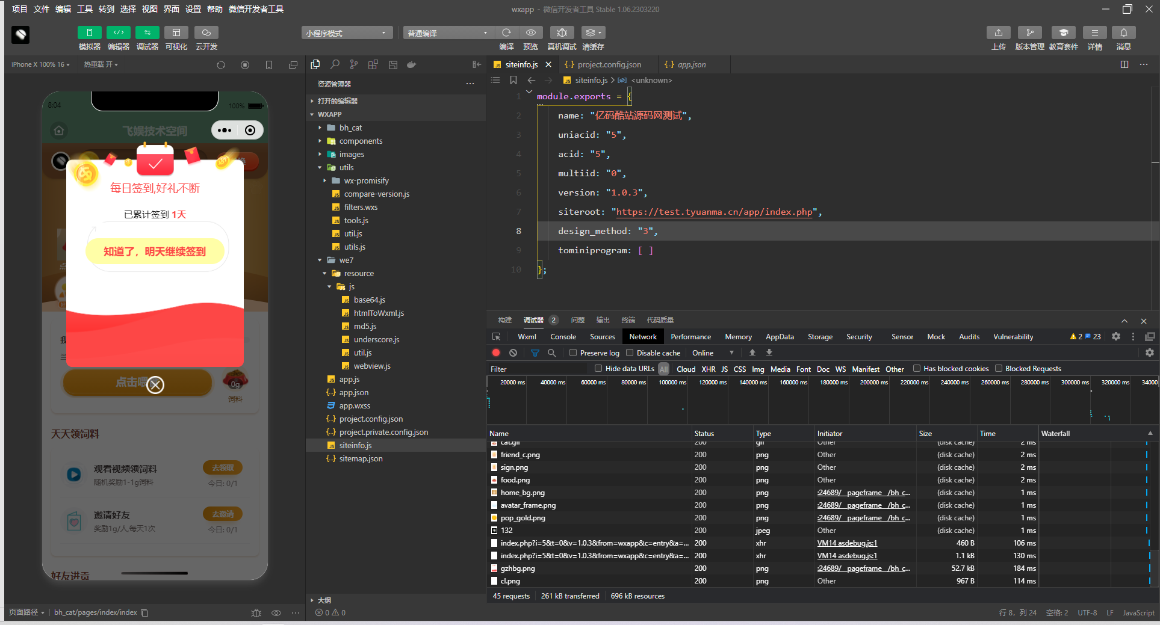Click into the network Filter input field
The width and height of the screenshot is (1160, 625).
[x=537, y=369]
